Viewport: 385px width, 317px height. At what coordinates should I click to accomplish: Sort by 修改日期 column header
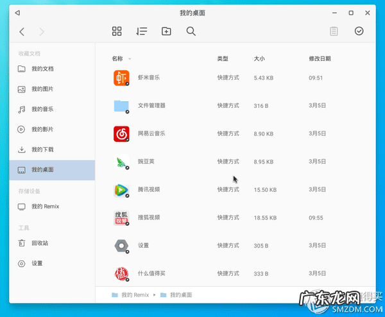point(320,58)
